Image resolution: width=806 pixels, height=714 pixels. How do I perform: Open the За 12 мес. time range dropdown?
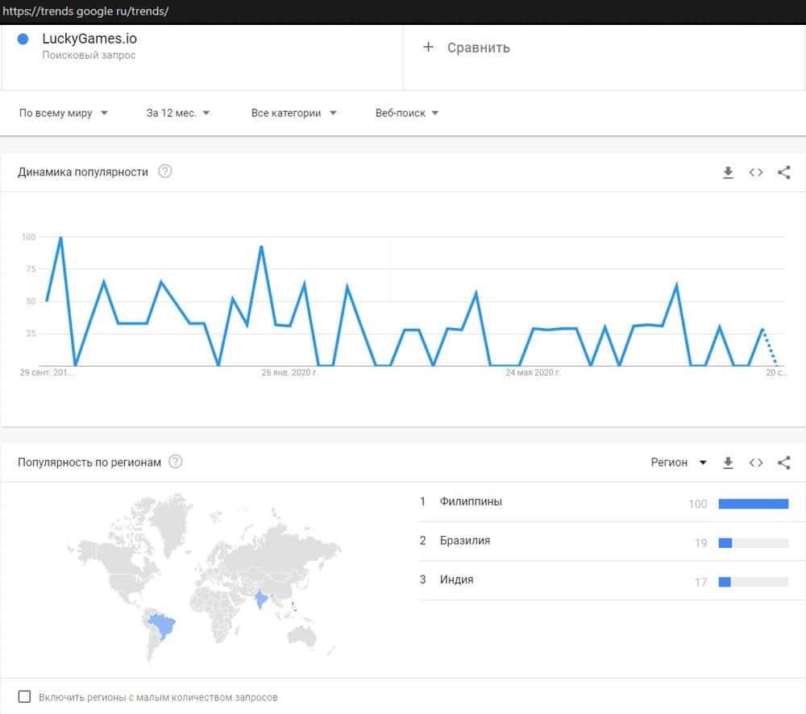click(x=178, y=114)
